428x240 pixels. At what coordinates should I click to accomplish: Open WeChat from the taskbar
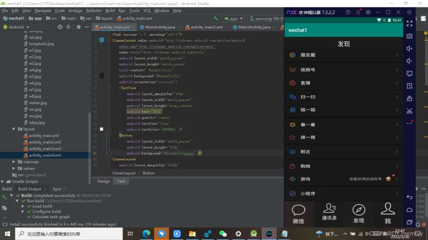coord(223,234)
